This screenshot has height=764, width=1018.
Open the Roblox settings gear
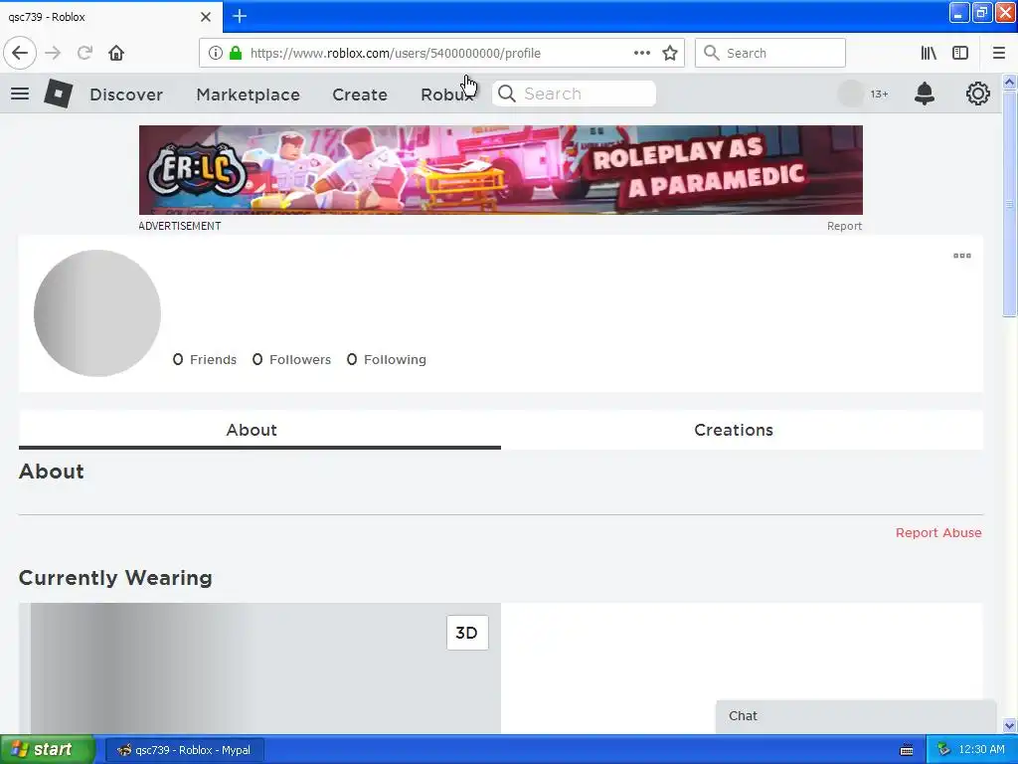[977, 95]
